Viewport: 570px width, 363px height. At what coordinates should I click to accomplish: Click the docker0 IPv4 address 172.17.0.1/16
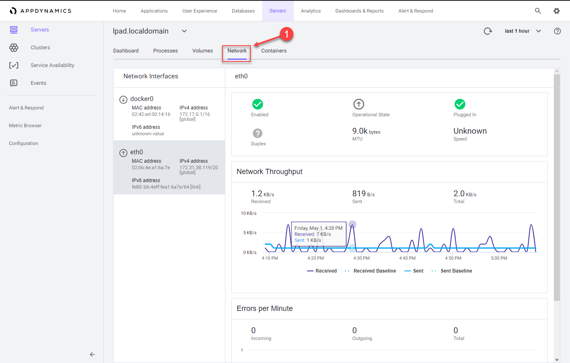coord(195,114)
